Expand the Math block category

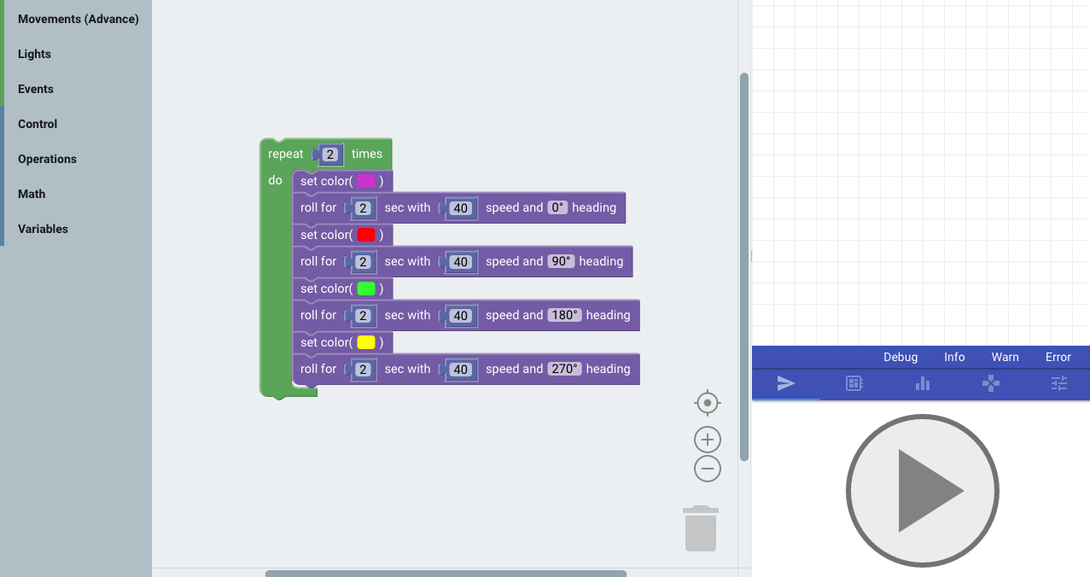[32, 194]
